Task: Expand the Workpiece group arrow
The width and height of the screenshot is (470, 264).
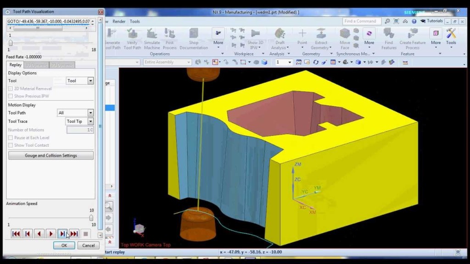Action: 263,54
